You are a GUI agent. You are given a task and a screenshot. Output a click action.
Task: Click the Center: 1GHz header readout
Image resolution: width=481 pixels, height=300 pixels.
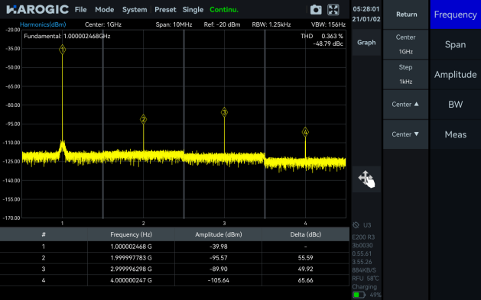[103, 24]
